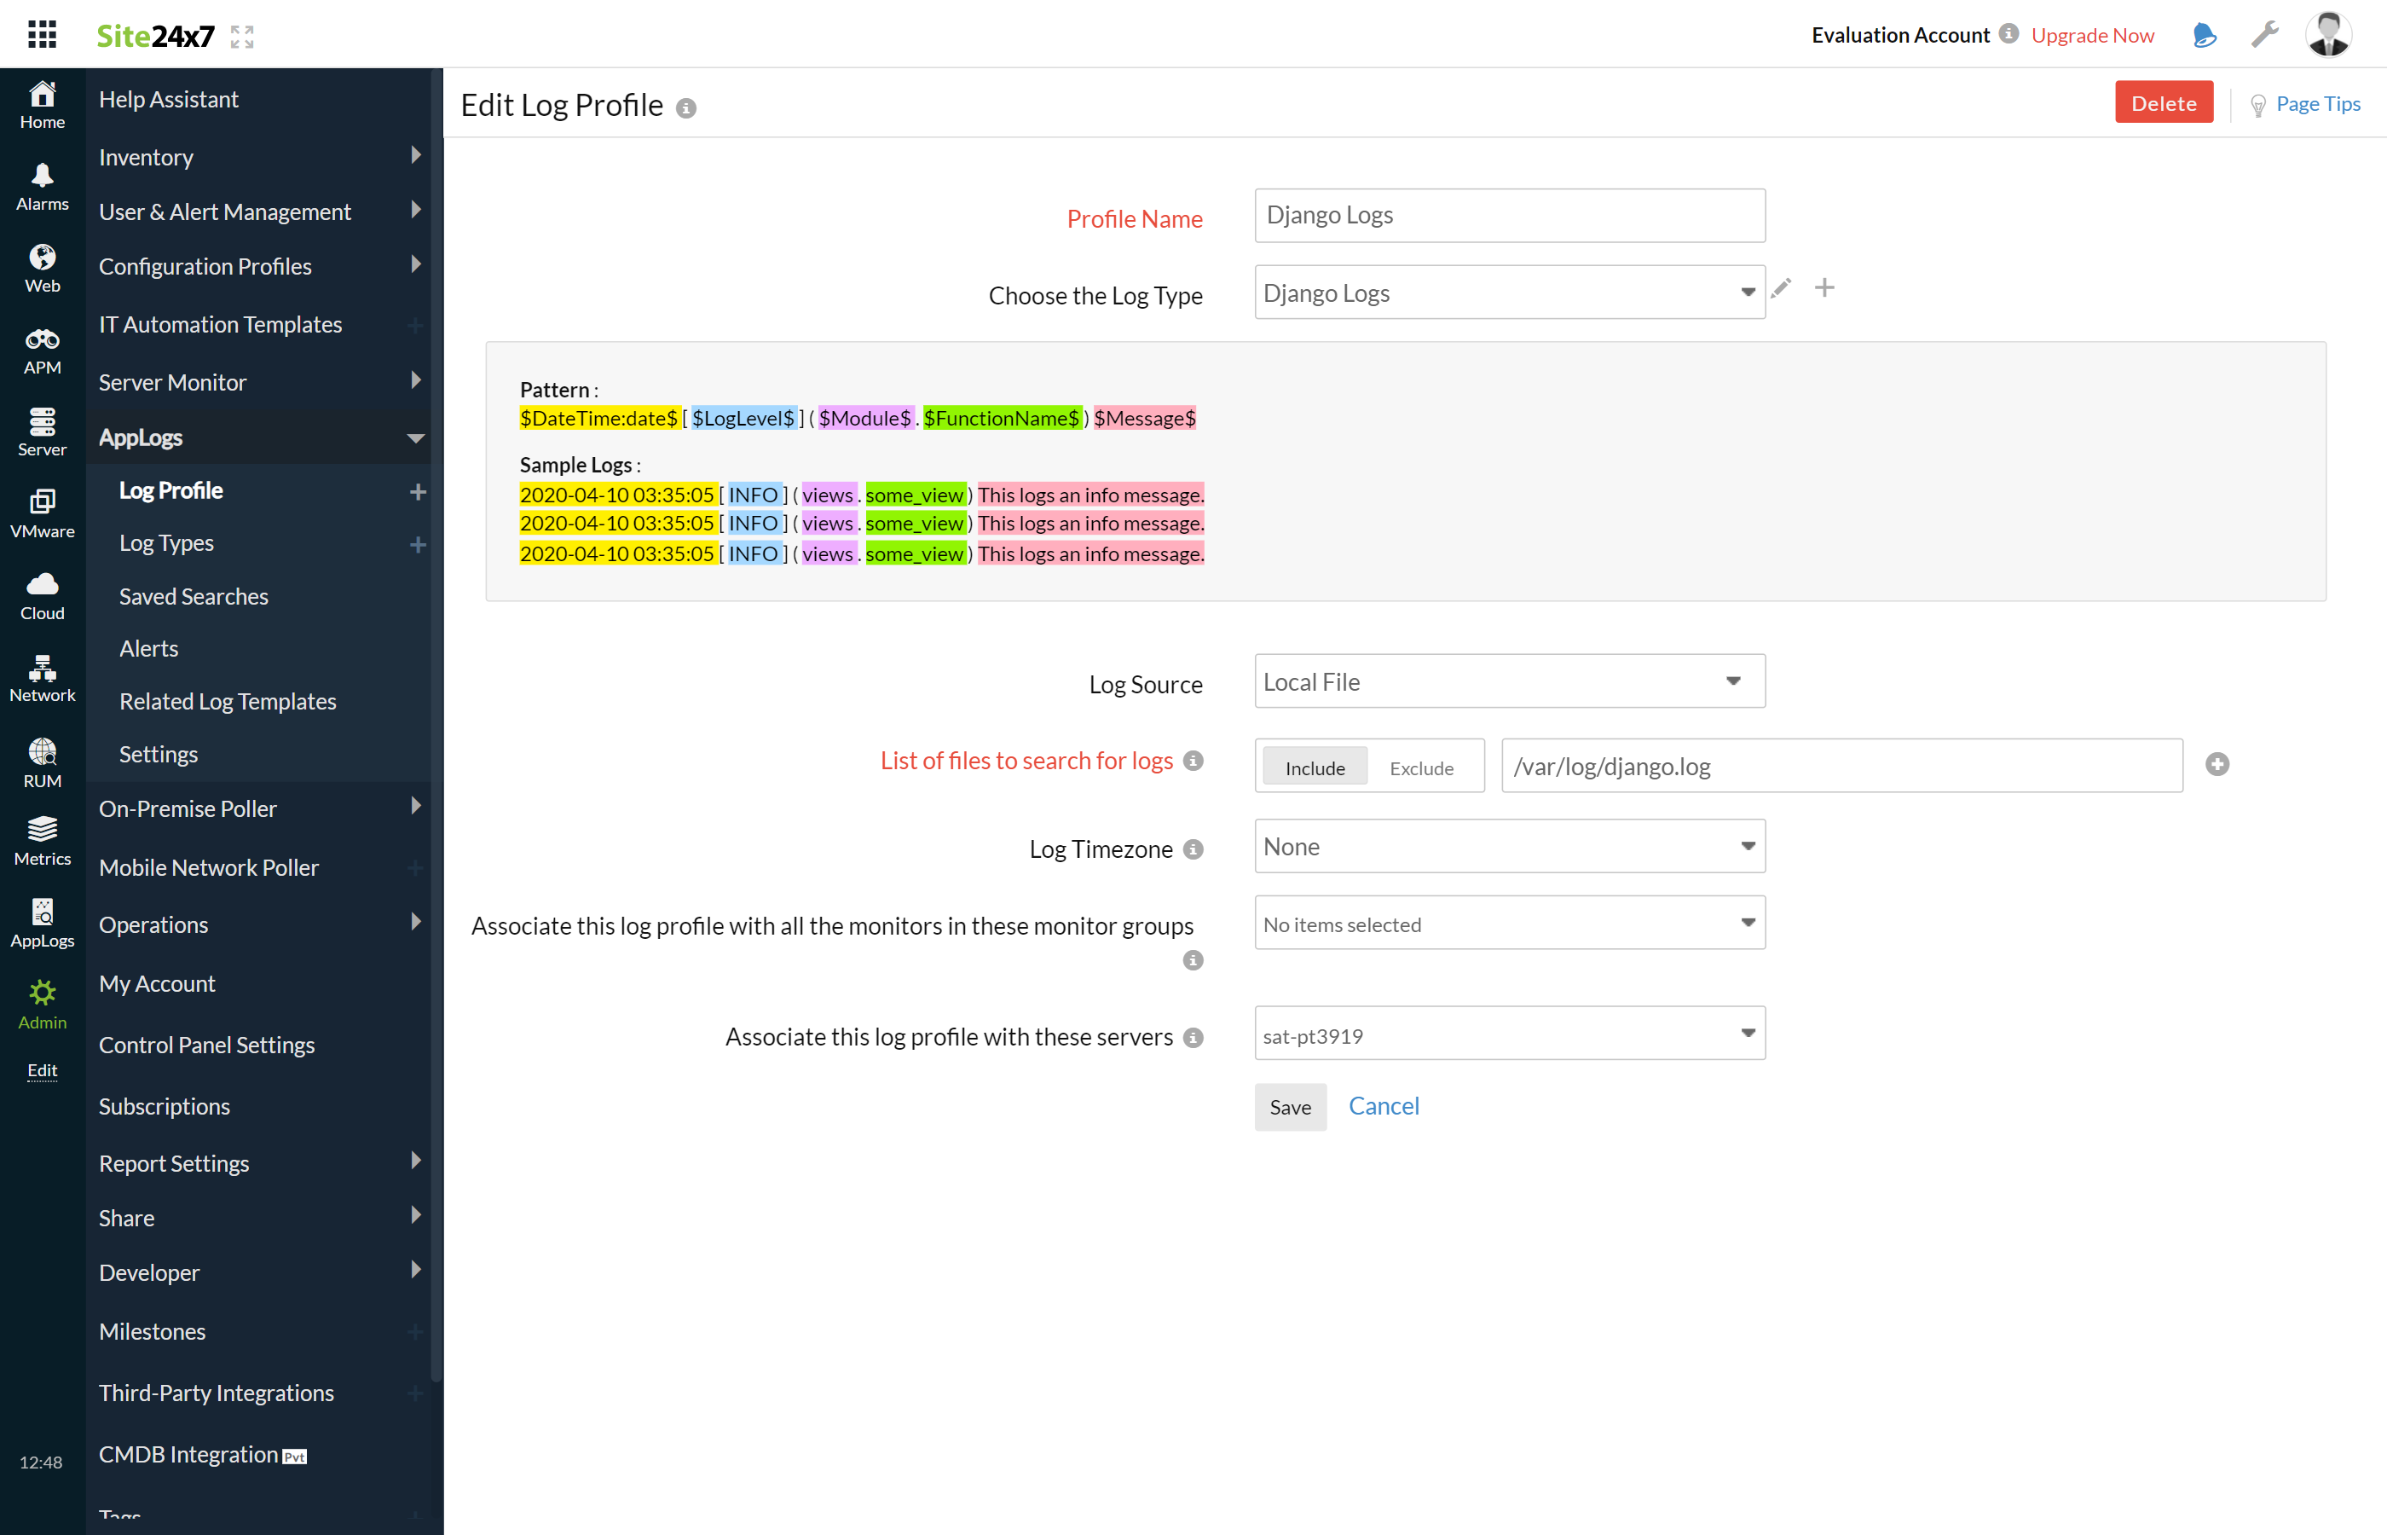This screenshot has width=2387, height=1535.
Task: Open the wrench tools menu in the header
Action: [x=2264, y=34]
